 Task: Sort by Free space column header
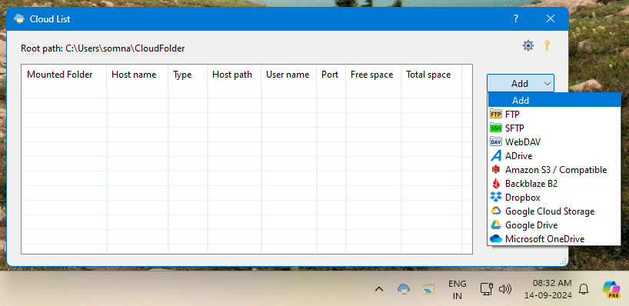[374, 75]
